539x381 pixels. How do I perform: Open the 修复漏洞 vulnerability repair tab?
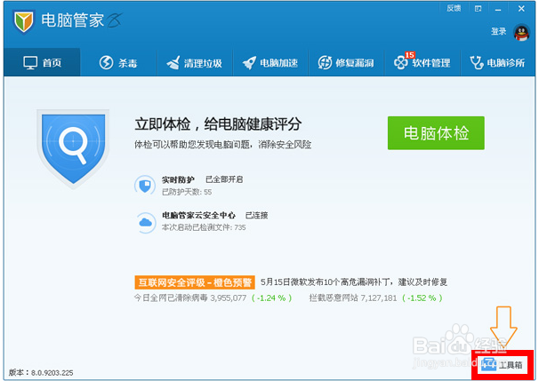(x=346, y=63)
